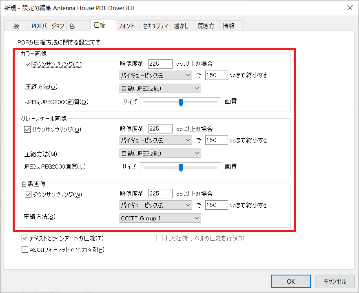The image size is (359, 293).
Task: Open 白黒画像 CCITT Group 4 dropdown
Action: [160, 218]
